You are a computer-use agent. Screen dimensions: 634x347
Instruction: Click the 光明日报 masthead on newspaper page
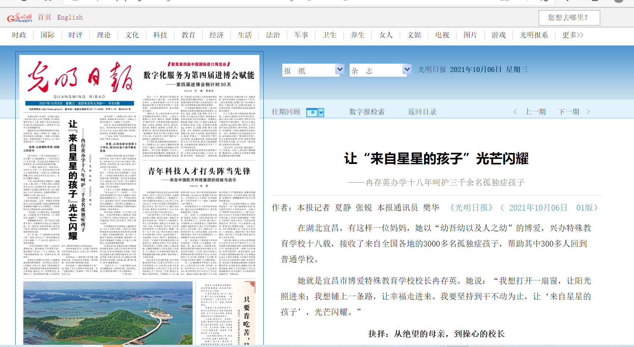(x=80, y=76)
